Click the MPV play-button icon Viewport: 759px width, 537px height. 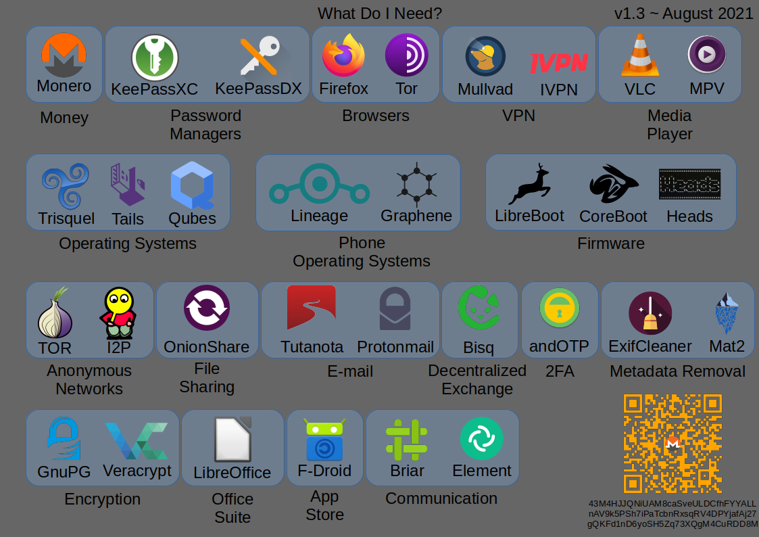pos(707,54)
